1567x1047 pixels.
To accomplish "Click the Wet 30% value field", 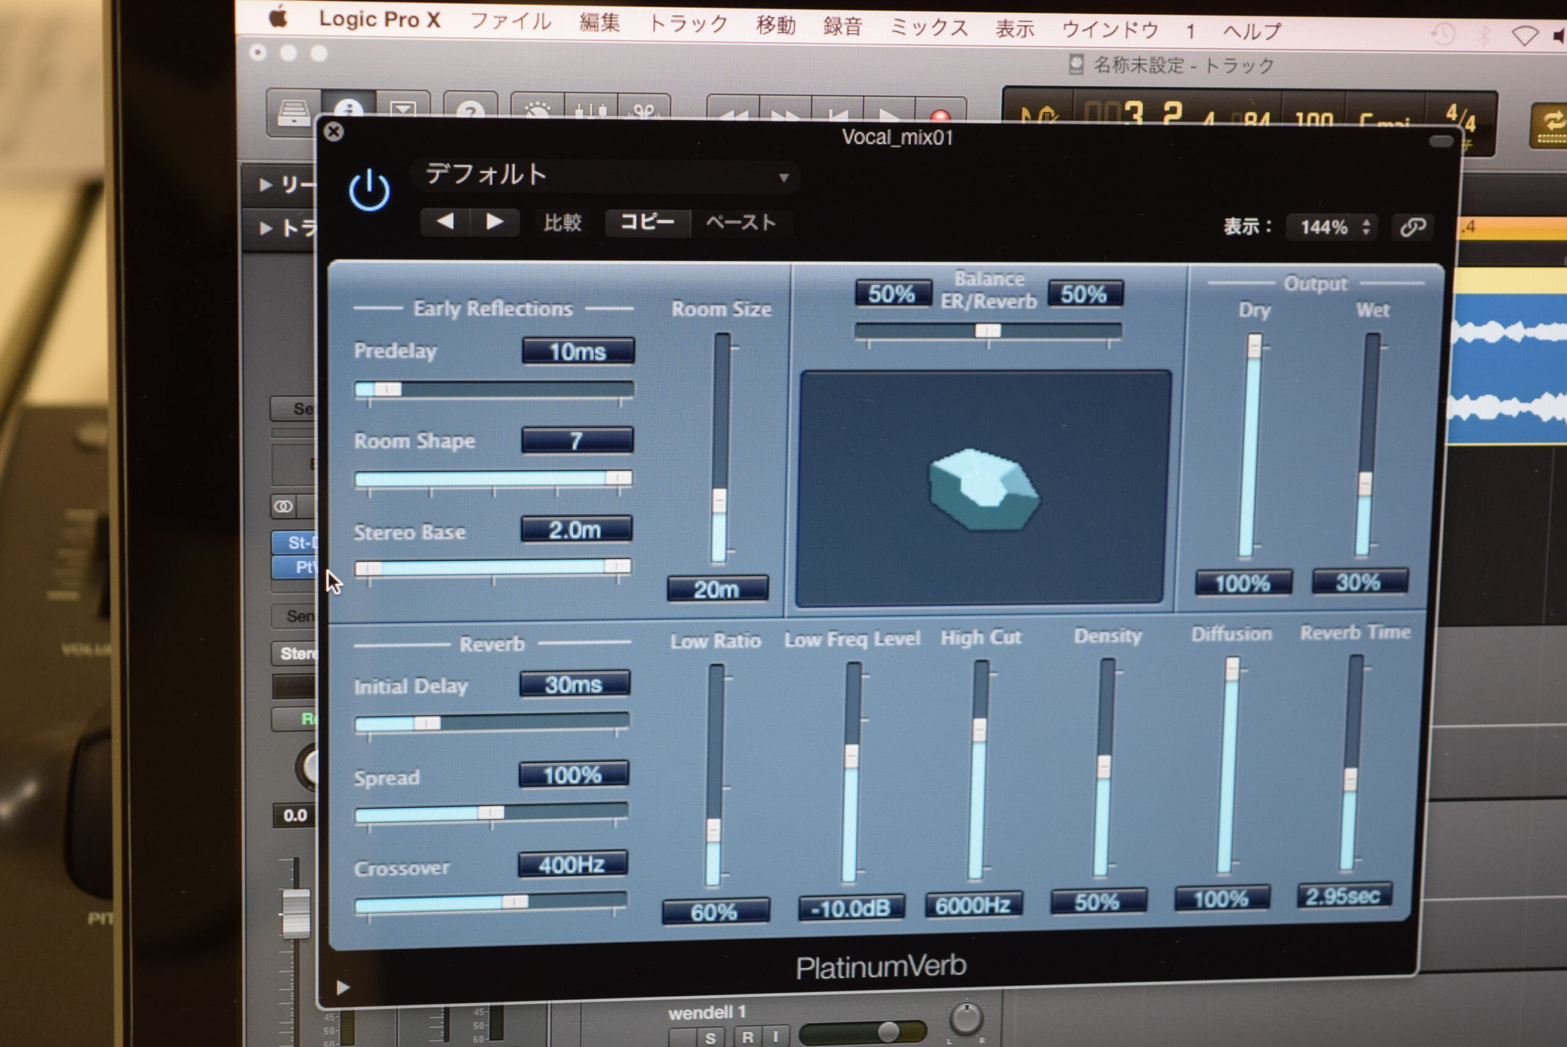I will click(1359, 583).
